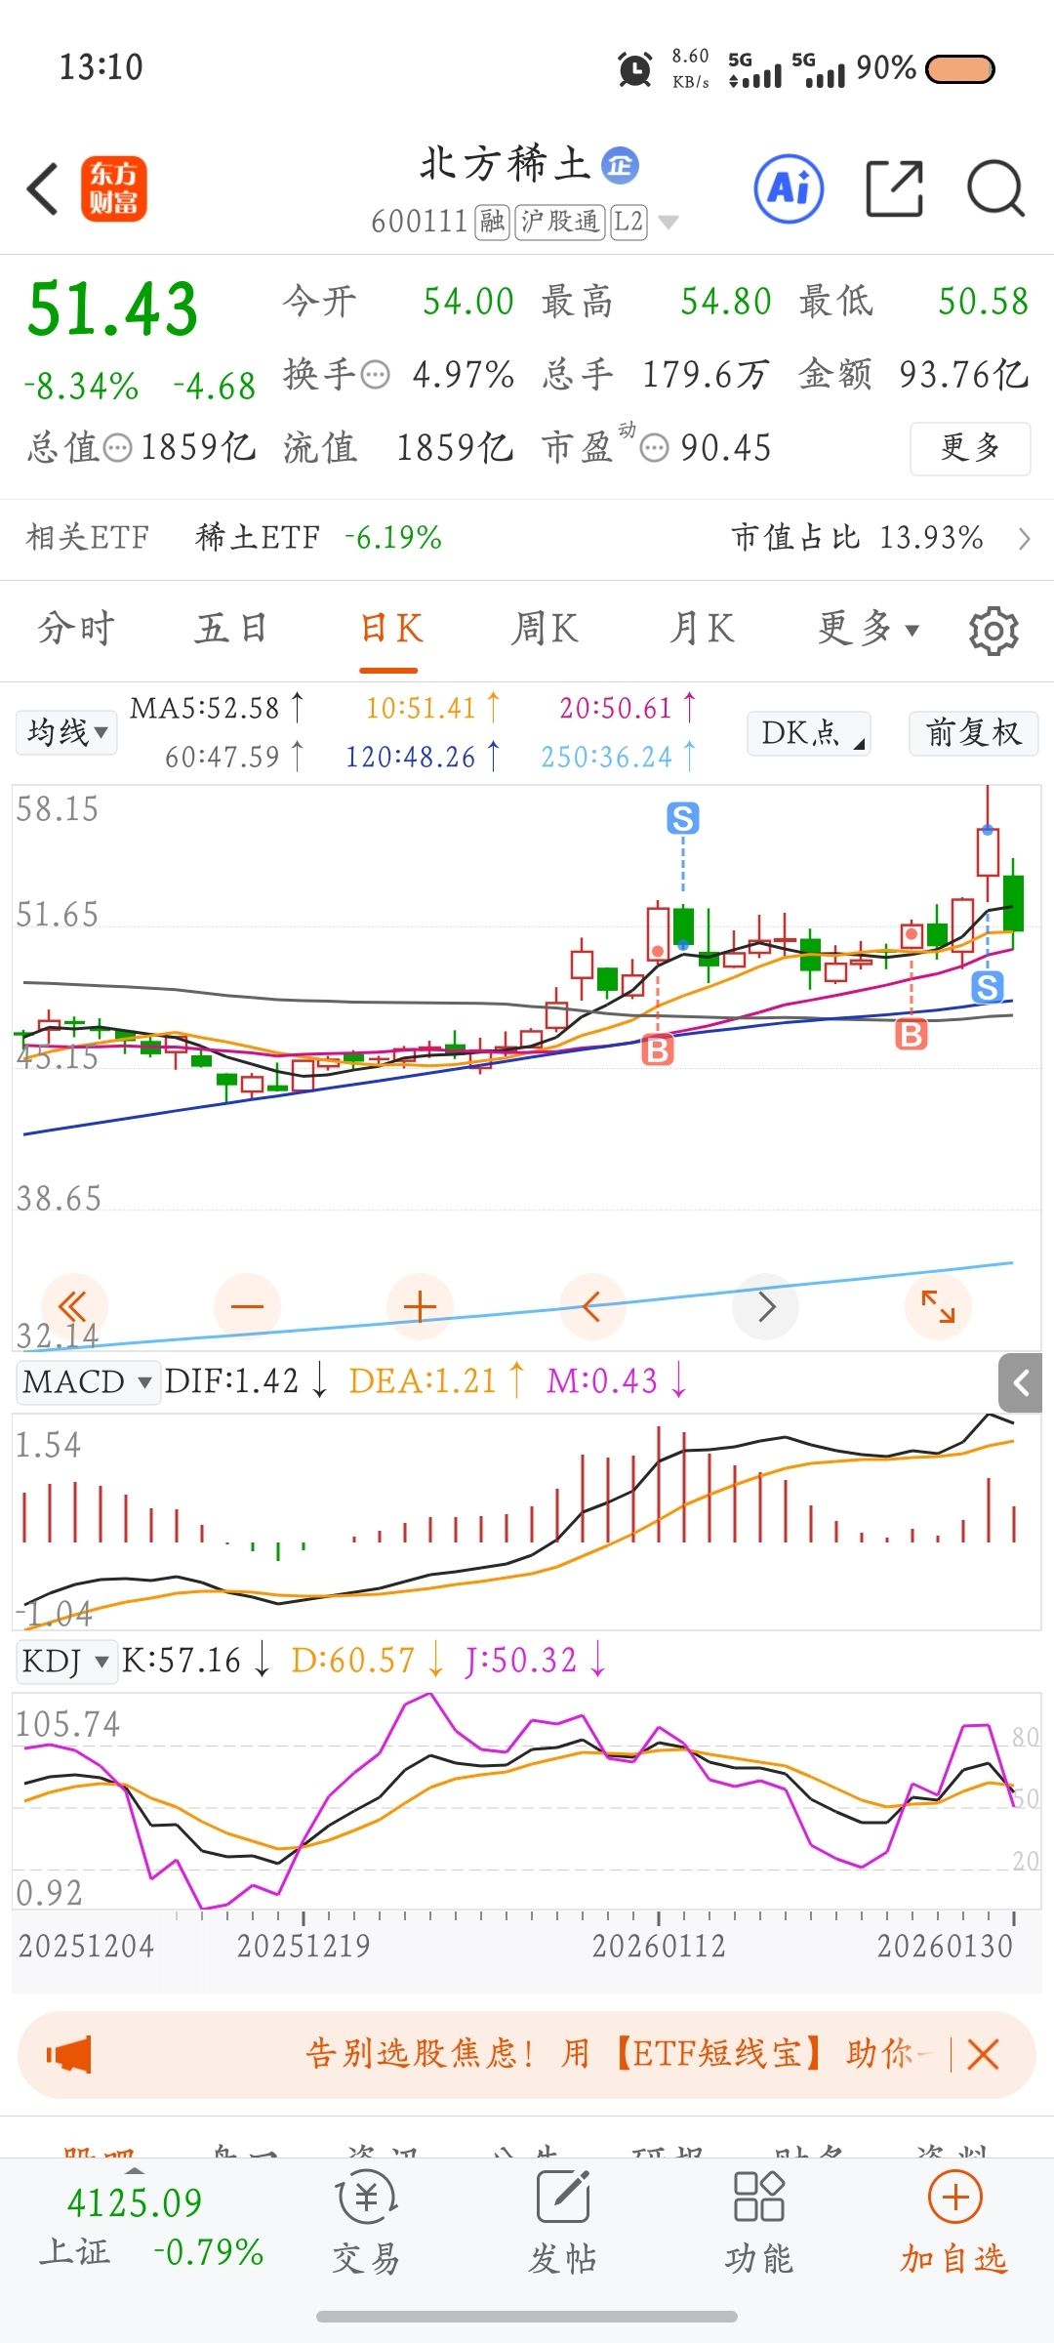
Task: Tap the date label 20260112
Action: point(659,1947)
